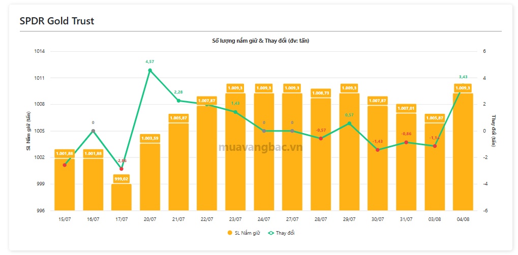Screen dimensions: 518x255
Task: Click the "2,28" change value label
Action: pyautogui.click(x=178, y=92)
